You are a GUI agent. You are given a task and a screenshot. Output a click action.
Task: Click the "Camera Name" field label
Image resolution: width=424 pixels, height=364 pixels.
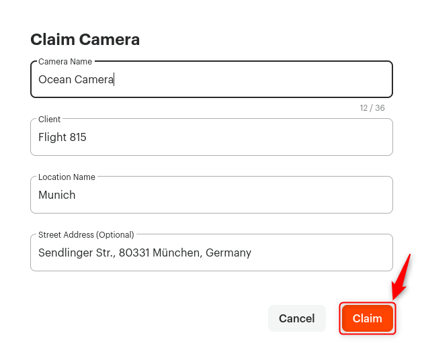65,62
